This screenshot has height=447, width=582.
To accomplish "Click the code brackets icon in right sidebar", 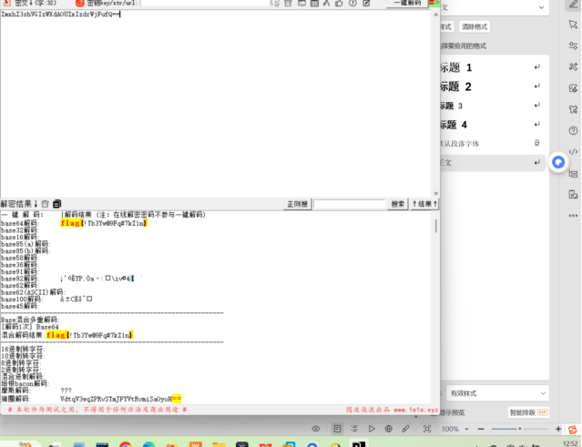I will (x=573, y=152).
